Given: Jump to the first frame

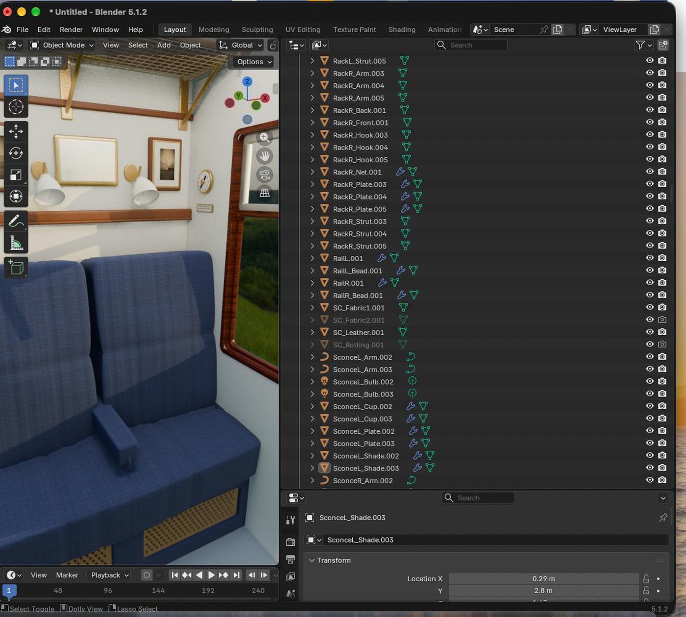Looking at the screenshot, I should tap(174, 575).
